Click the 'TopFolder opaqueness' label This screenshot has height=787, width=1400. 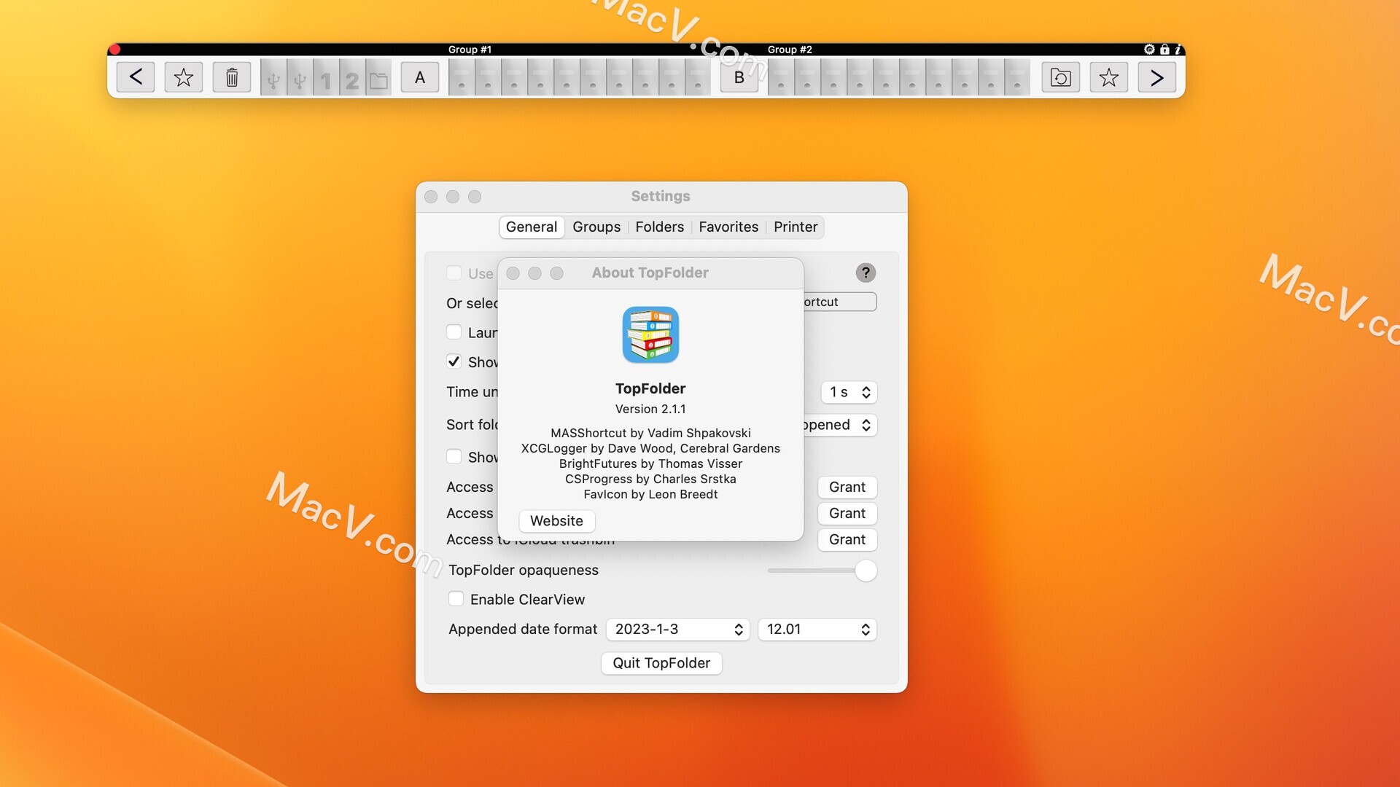(x=524, y=570)
